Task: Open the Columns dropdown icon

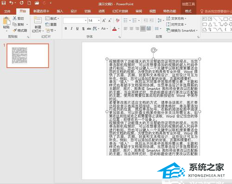Action: (x=158, y=29)
